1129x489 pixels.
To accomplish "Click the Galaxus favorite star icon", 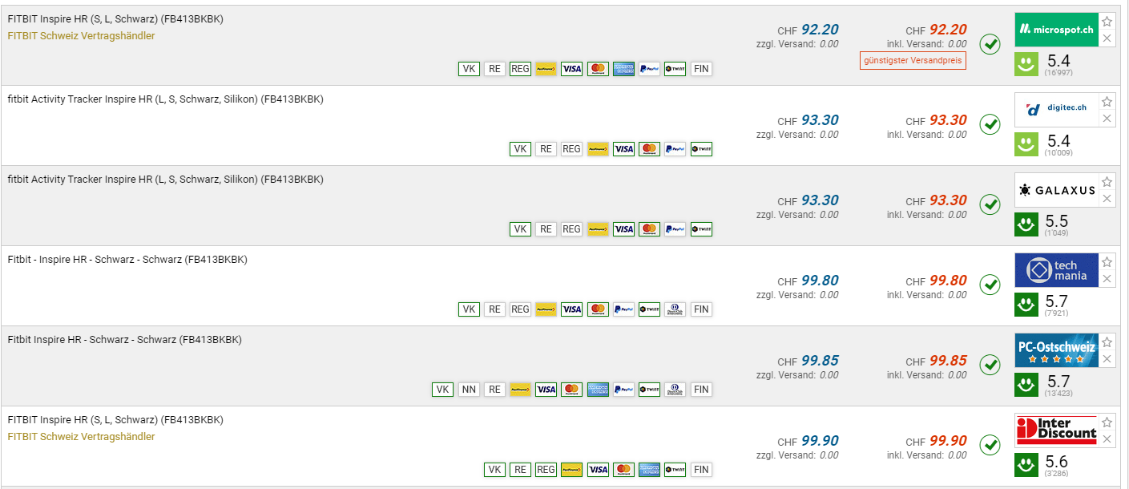I will (1107, 182).
